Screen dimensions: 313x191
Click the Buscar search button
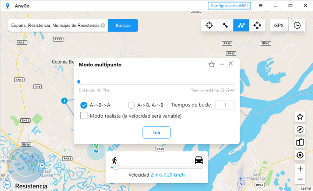[x=123, y=26]
